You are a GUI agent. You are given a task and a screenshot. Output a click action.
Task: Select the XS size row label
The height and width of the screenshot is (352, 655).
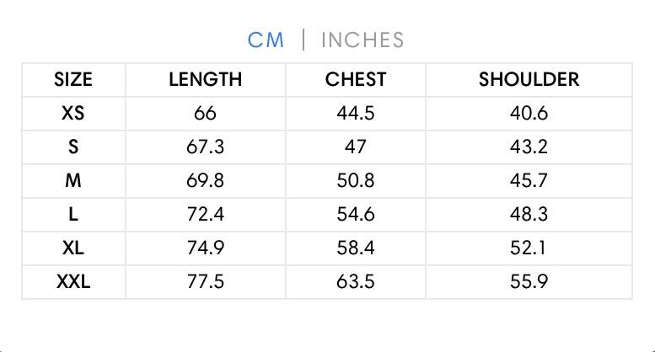coord(73,113)
